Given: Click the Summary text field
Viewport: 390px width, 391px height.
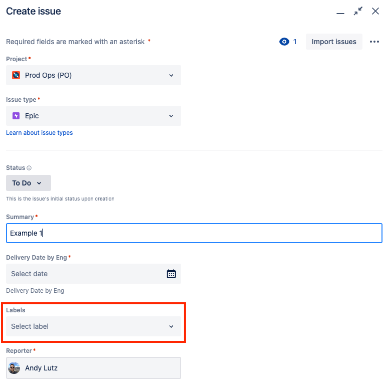Looking at the screenshot, I should [x=194, y=233].
